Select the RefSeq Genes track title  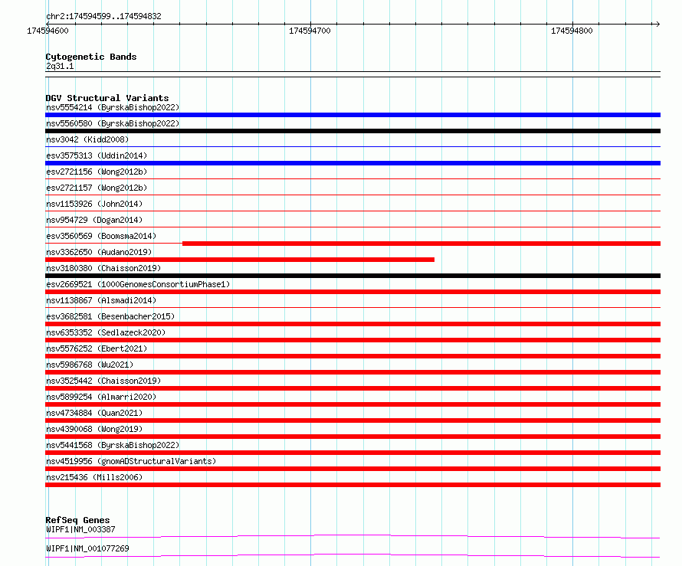tap(77, 520)
